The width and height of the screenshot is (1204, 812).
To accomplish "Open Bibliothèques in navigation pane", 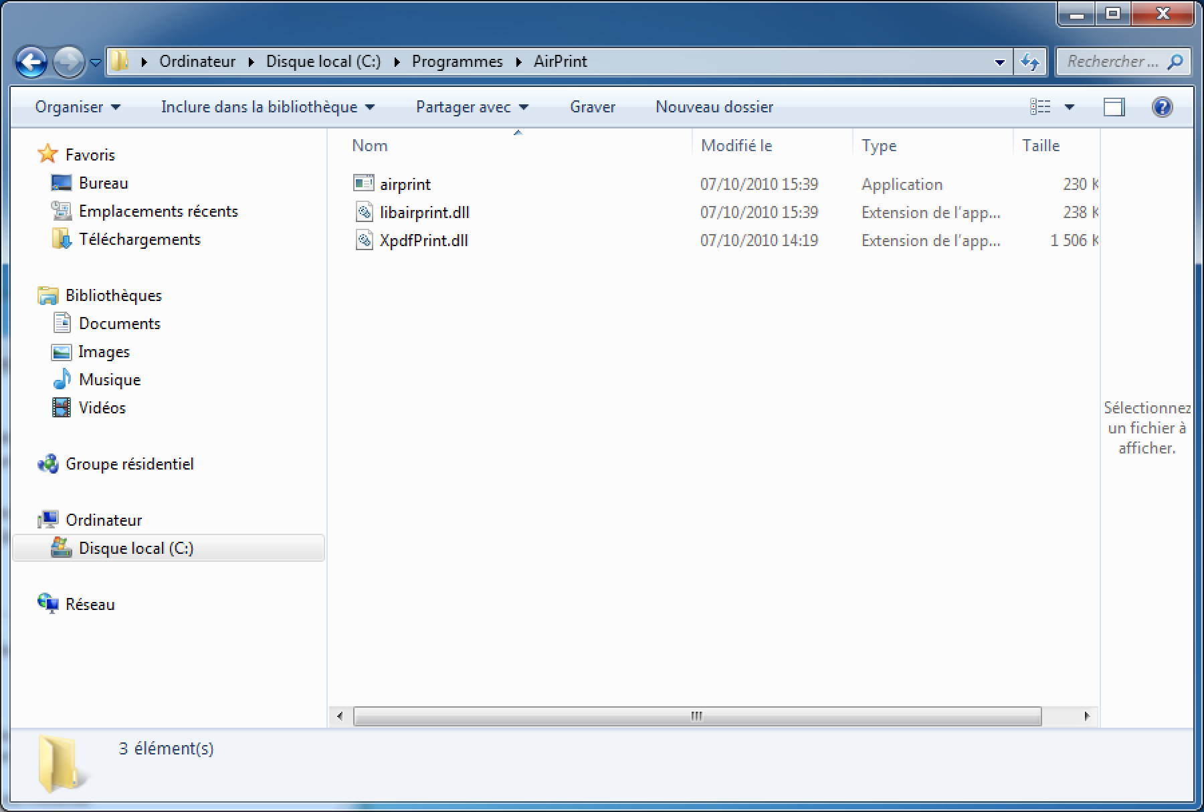I will [x=114, y=296].
